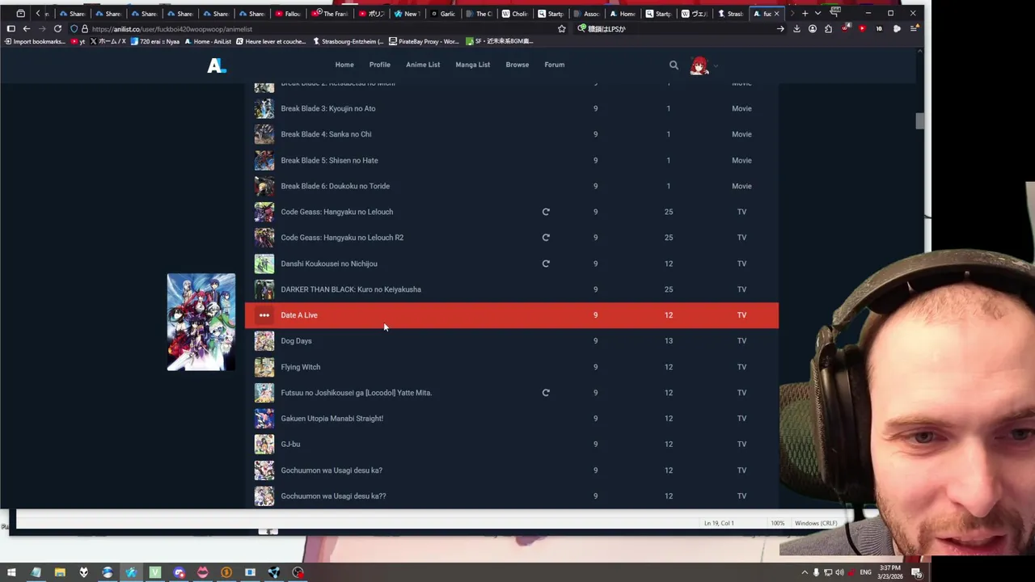Open the AniList search icon
Viewport: 1035px width, 582px height.
[x=674, y=65]
